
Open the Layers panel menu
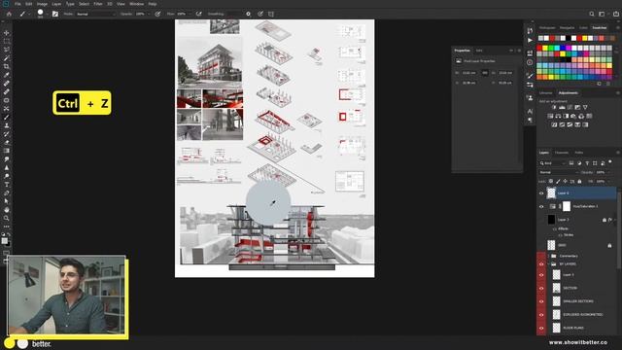coord(618,153)
